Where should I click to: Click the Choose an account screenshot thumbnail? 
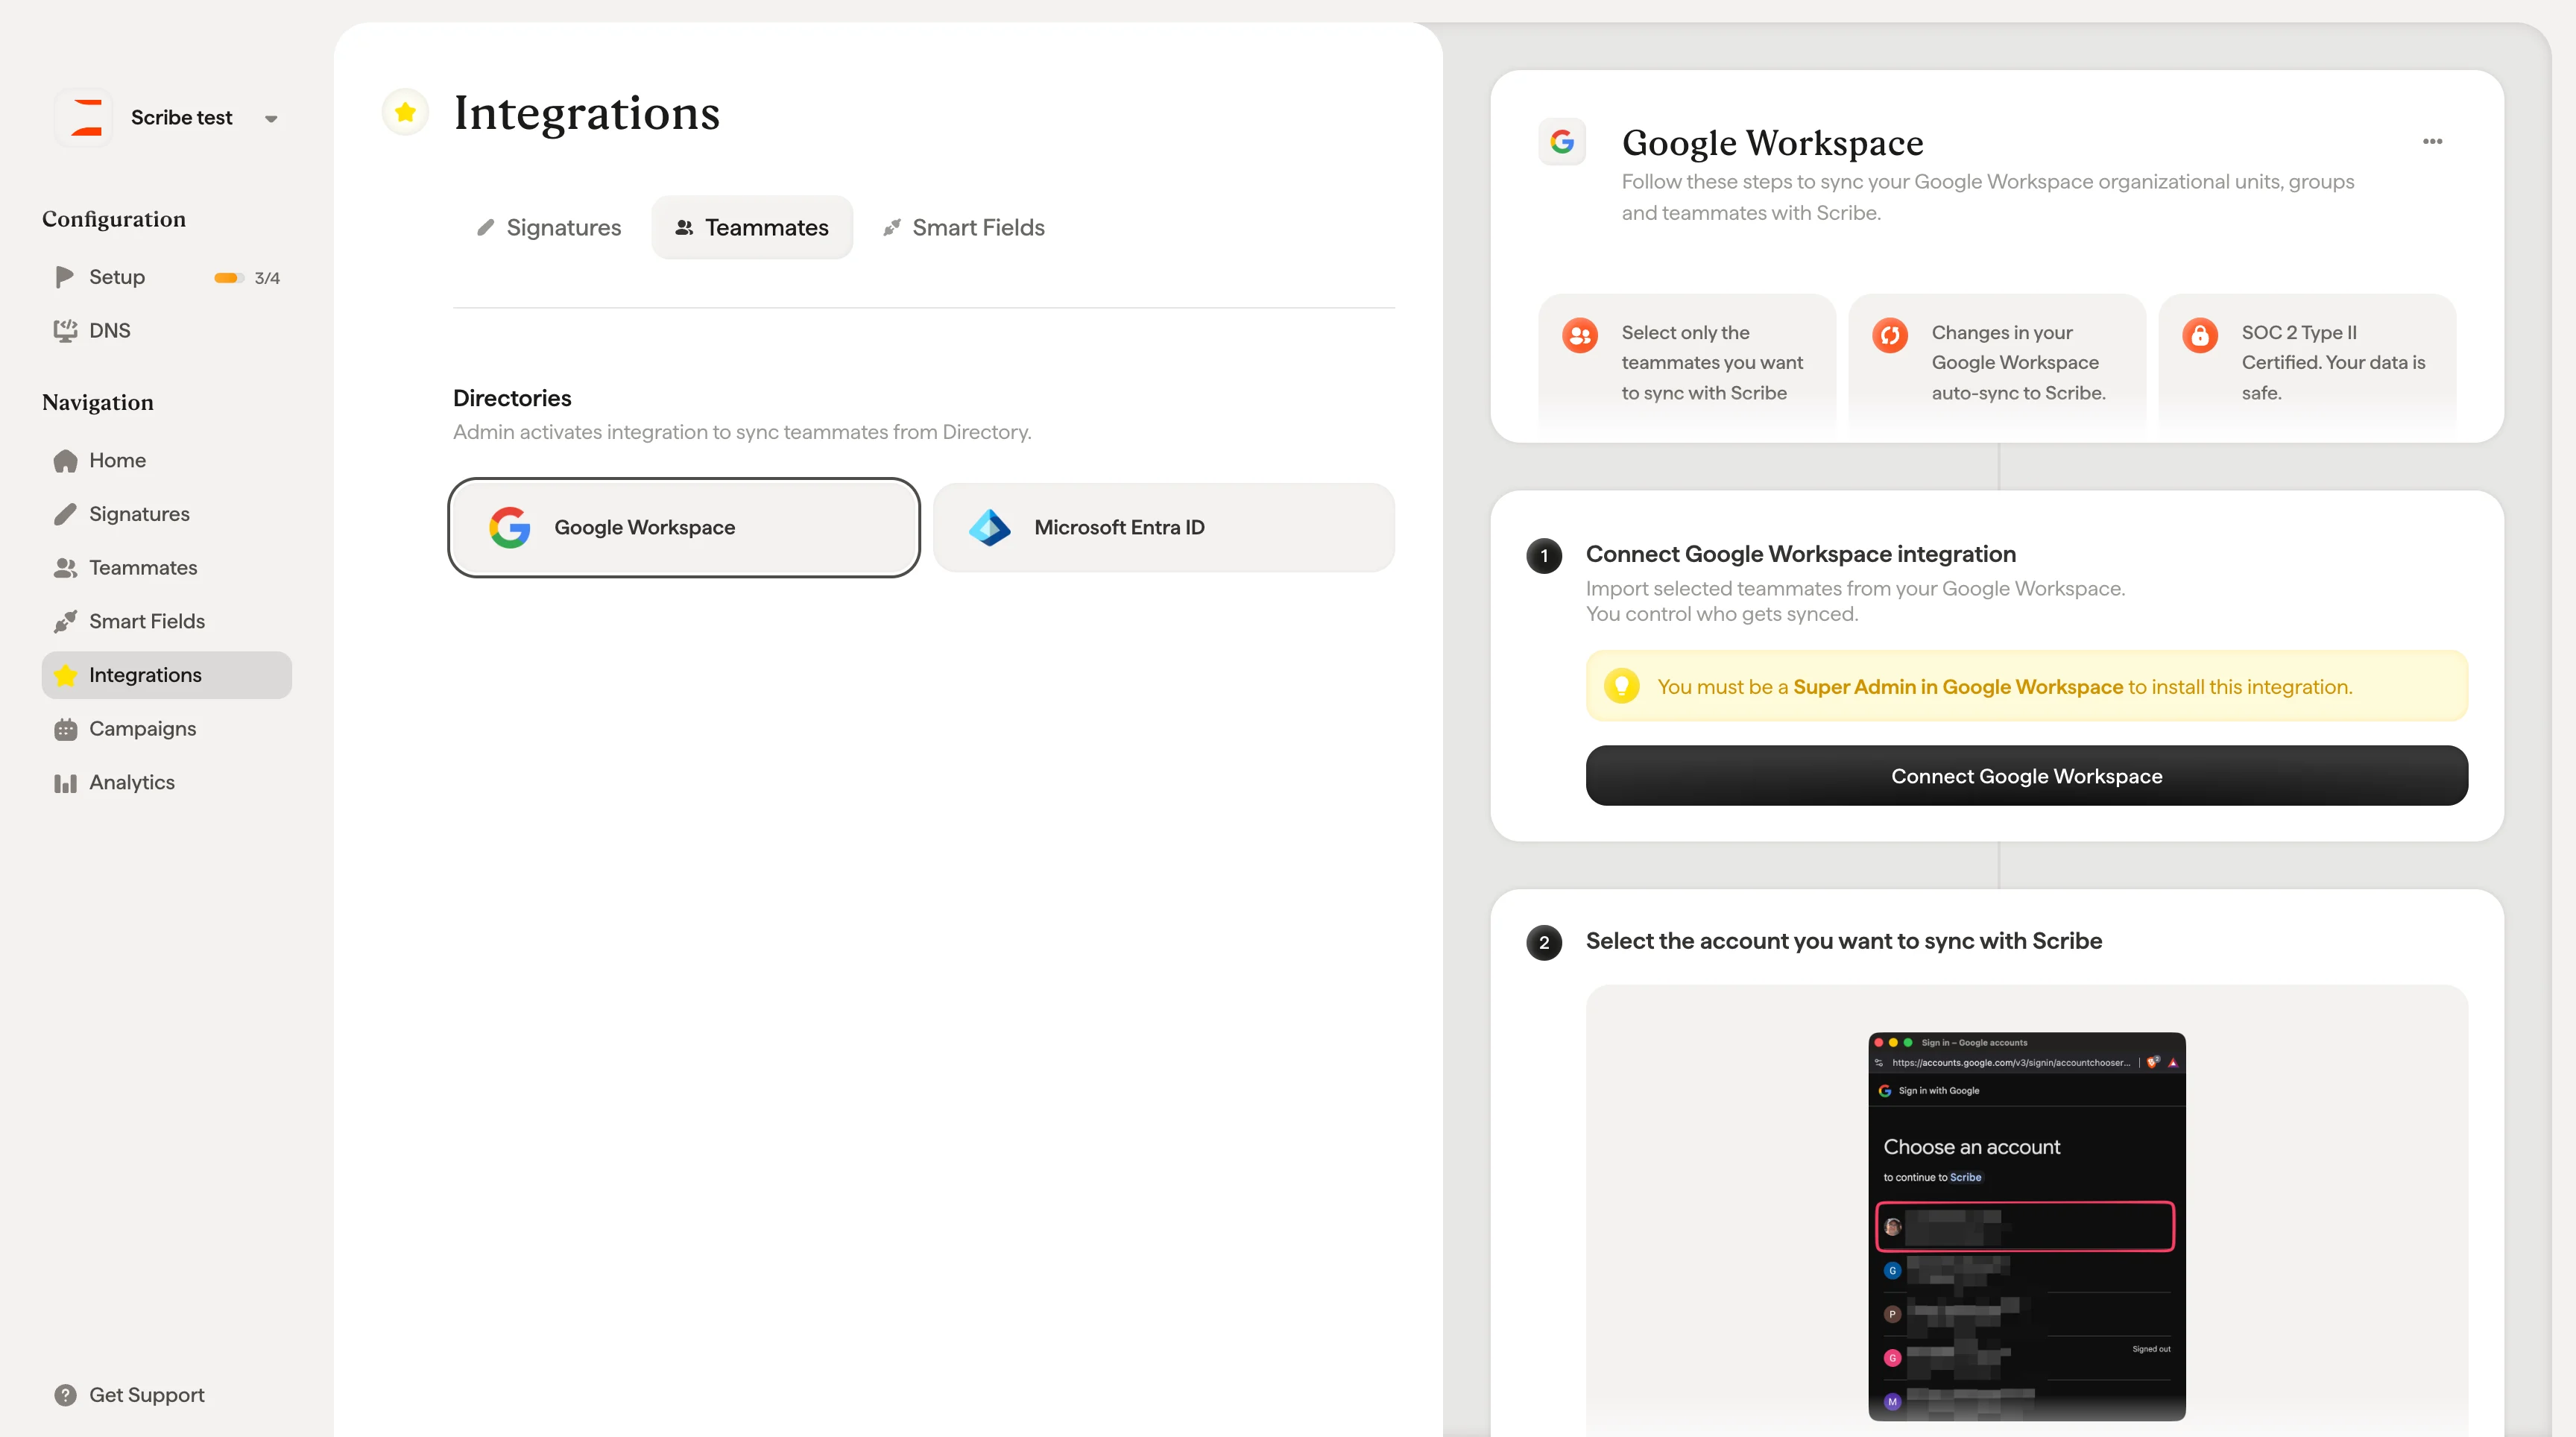[2026, 1226]
